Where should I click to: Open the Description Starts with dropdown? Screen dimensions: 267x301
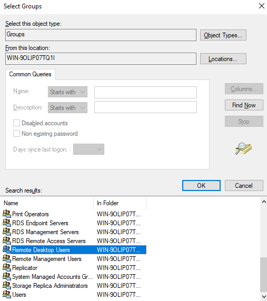tap(67, 108)
